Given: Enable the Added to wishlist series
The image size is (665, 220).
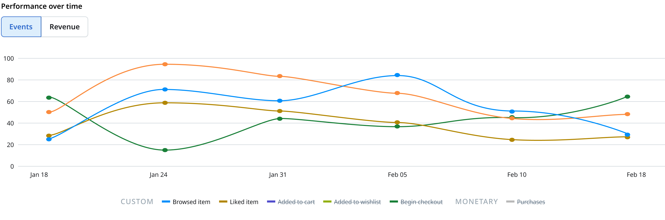Looking at the screenshot, I should (352, 202).
